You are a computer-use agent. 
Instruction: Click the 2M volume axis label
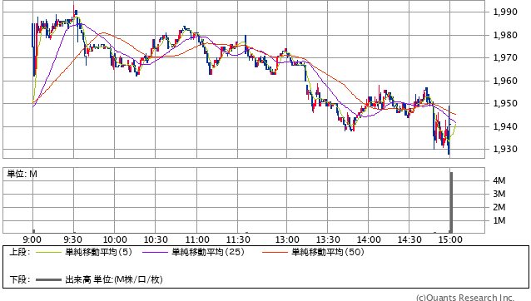pyautogui.click(x=499, y=207)
